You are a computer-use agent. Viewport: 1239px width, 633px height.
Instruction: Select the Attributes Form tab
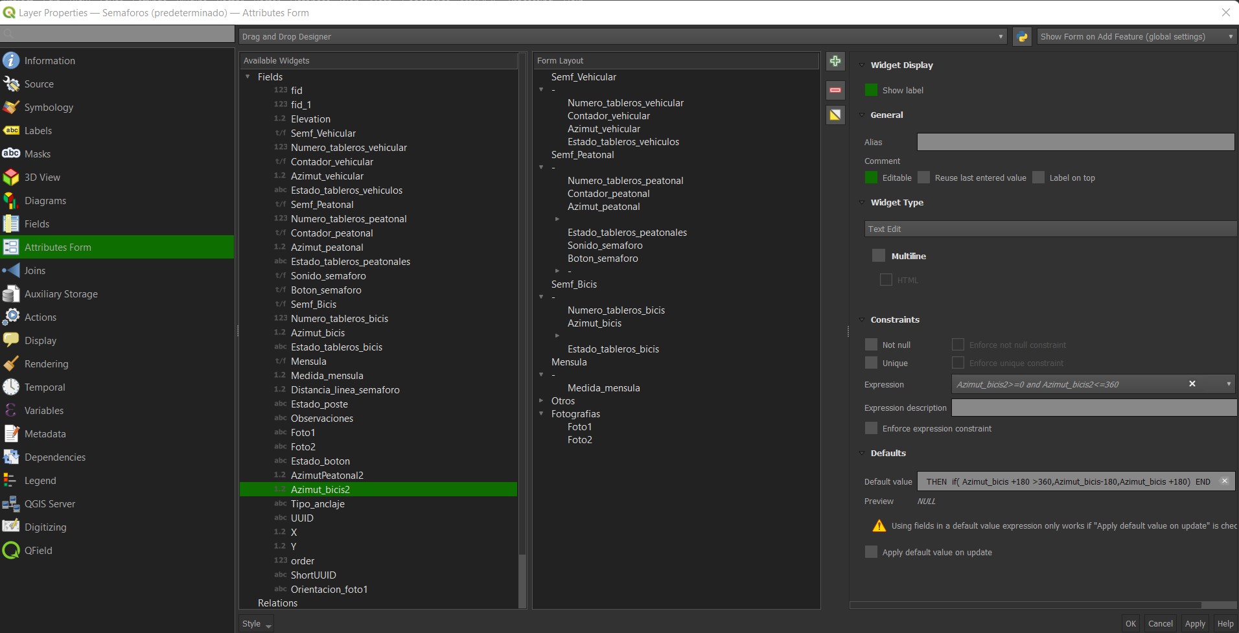point(117,247)
